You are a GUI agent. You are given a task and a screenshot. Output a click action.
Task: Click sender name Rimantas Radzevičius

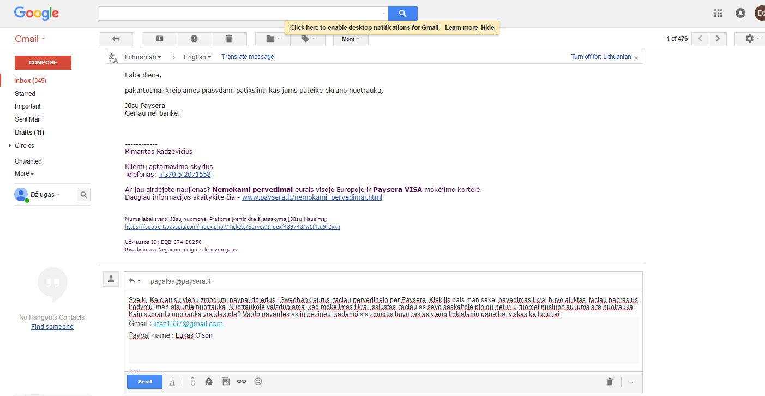159,152
